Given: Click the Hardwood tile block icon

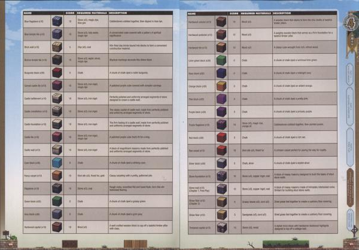Looking at the screenshot, I should tap(221, 48).
